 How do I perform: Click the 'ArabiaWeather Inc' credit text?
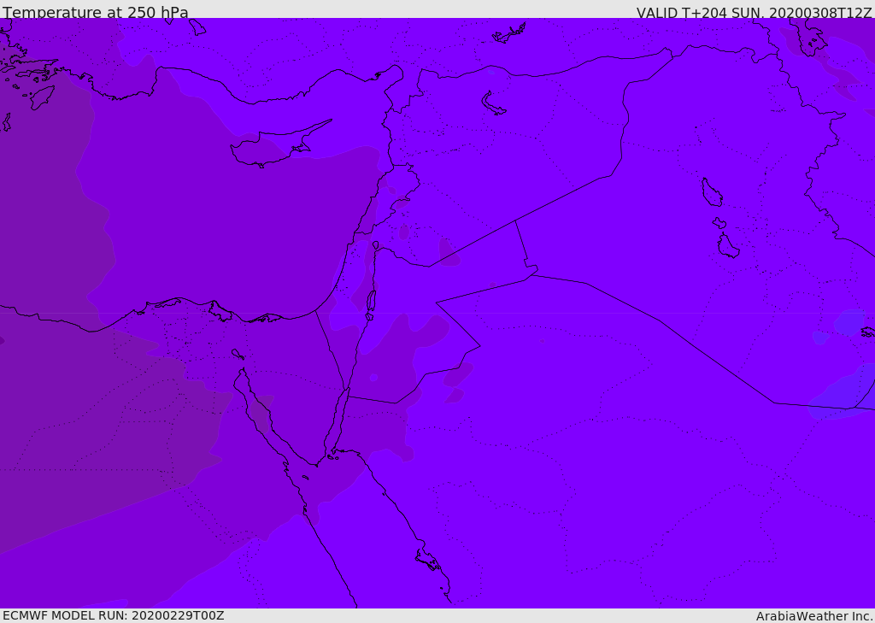(x=813, y=616)
